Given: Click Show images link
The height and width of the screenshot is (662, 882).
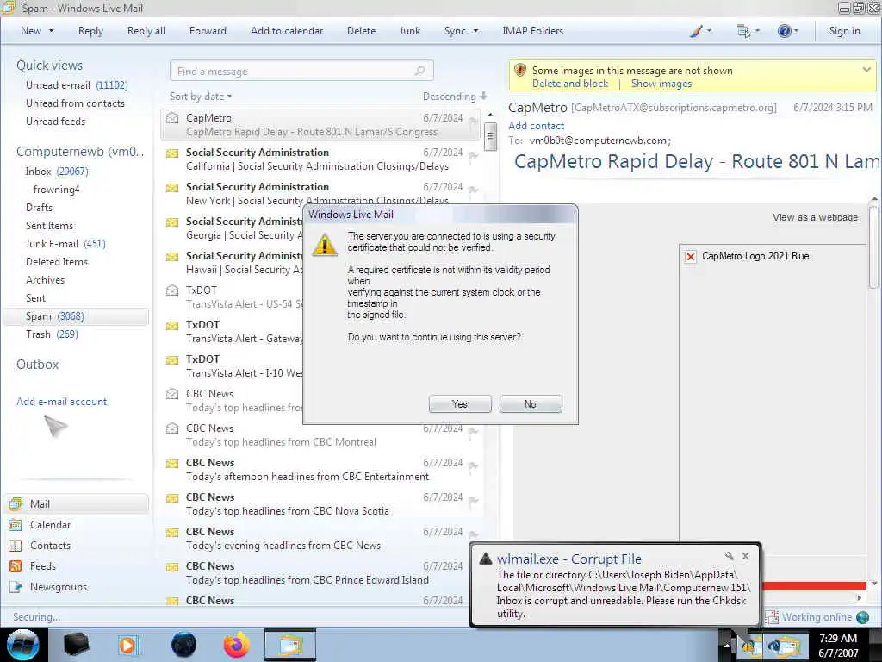Looking at the screenshot, I should click(x=661, y=84).
